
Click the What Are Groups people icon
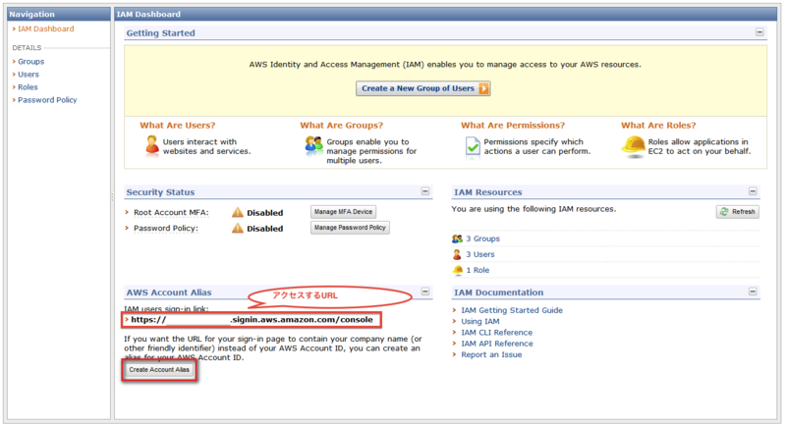pyautogui.click(x=313, y=145)
